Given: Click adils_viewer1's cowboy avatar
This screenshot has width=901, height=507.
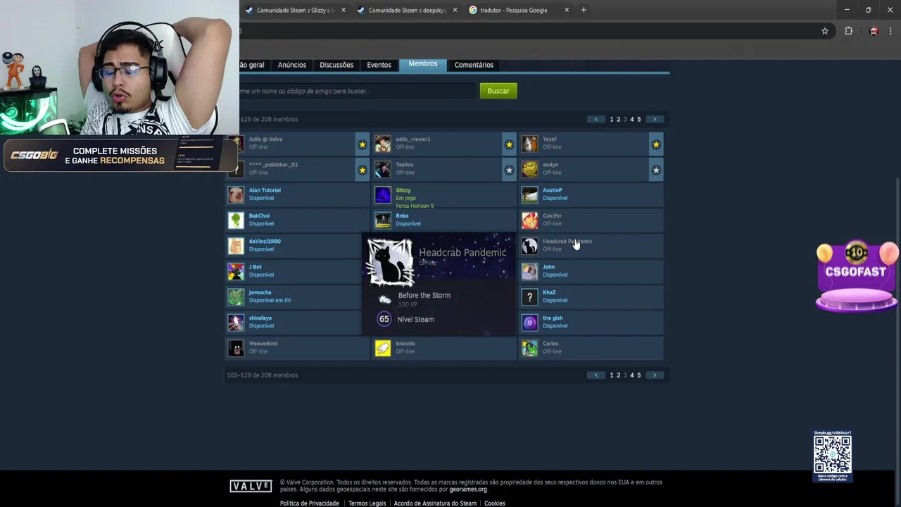Looking at the screenshot, I should (383, 144).
